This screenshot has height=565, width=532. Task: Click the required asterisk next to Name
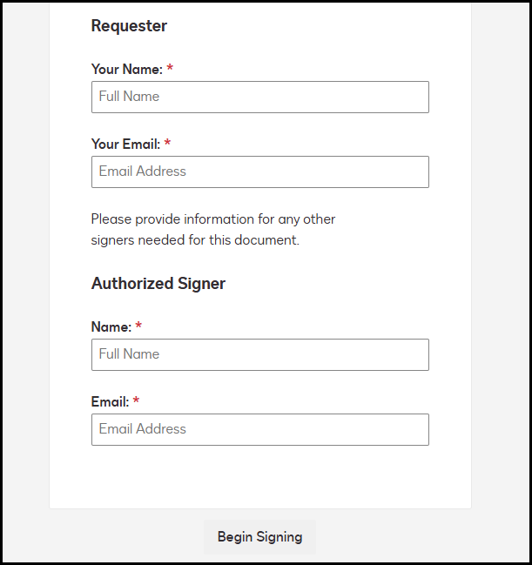[x=138, y=325]
